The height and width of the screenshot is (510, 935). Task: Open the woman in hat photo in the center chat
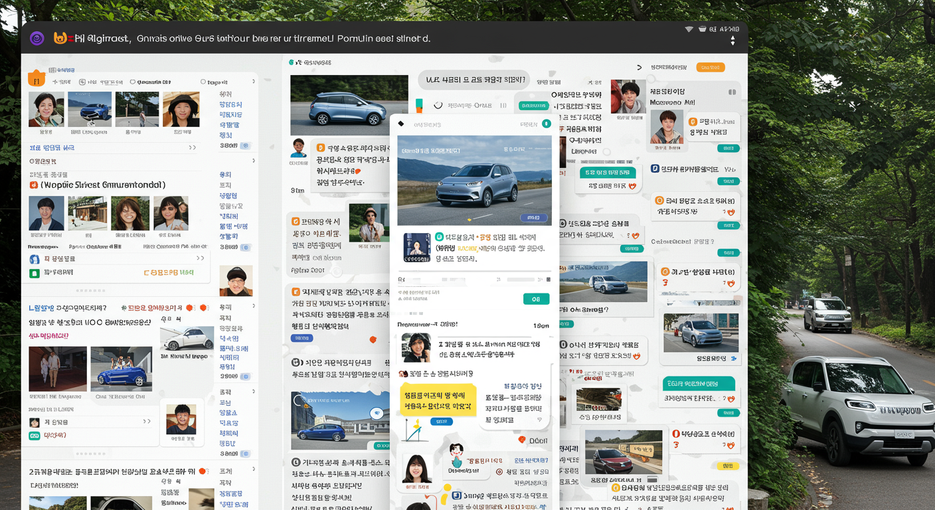click(369, 222)
